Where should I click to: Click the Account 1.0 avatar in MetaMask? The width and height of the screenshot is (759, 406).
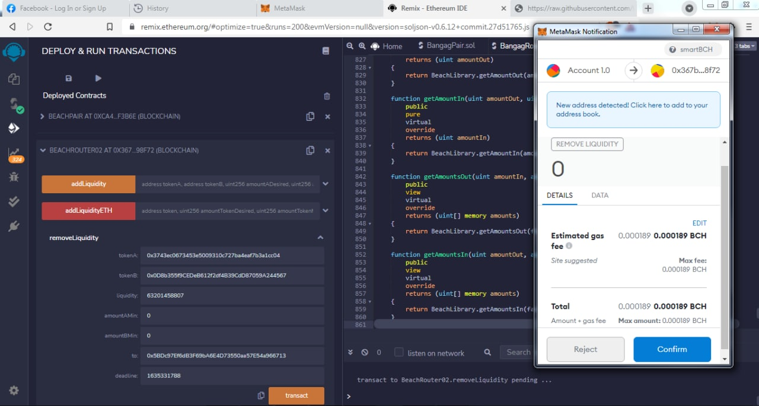click(553, 71)
